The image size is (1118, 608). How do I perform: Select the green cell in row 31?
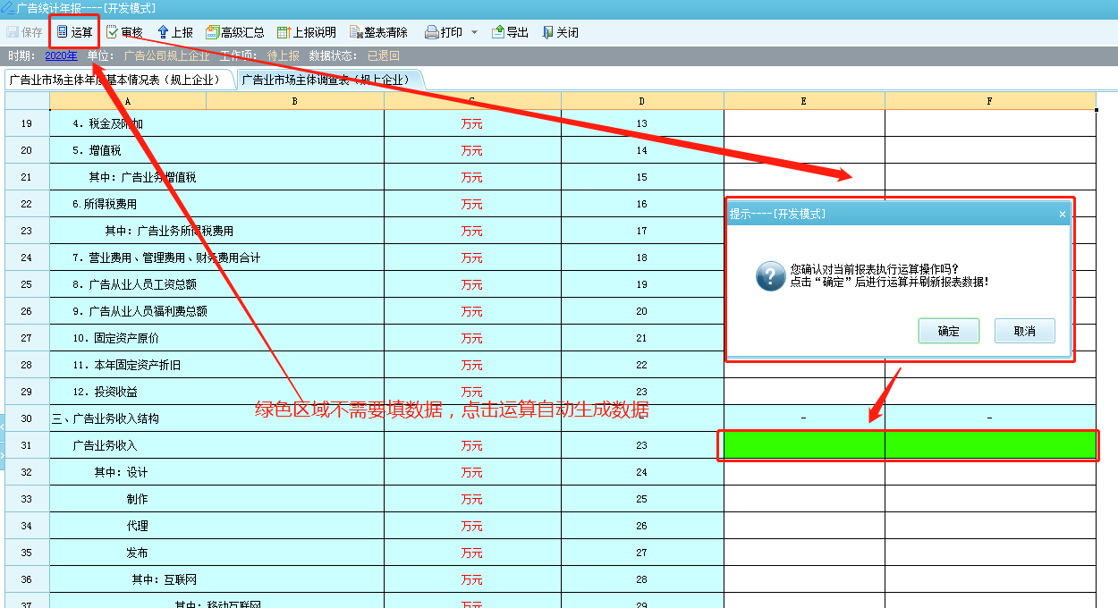804,445
